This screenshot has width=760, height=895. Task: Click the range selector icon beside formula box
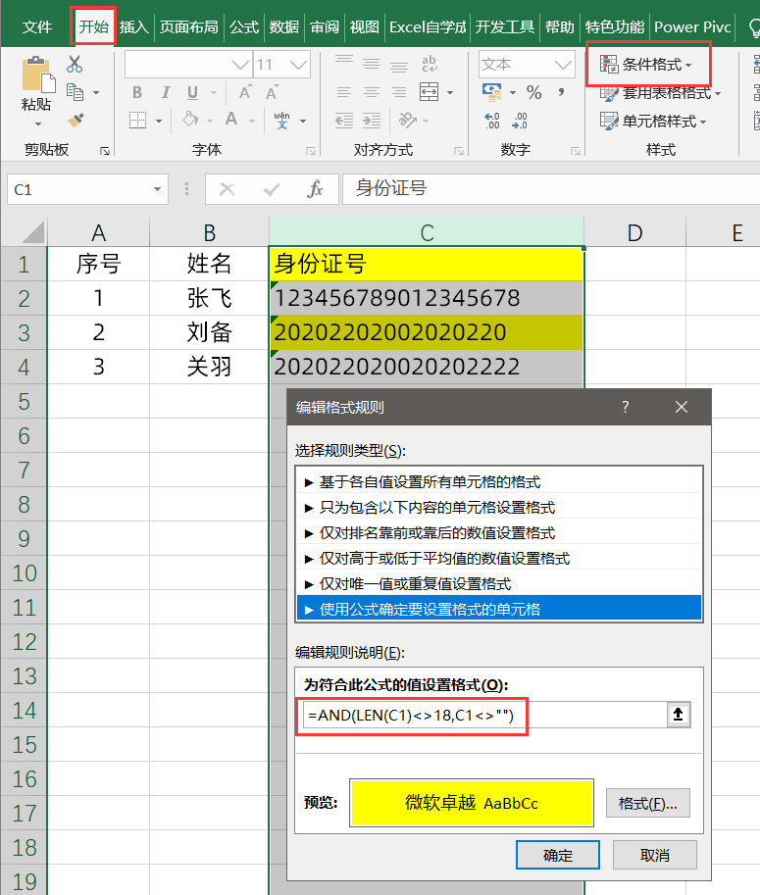678,716
